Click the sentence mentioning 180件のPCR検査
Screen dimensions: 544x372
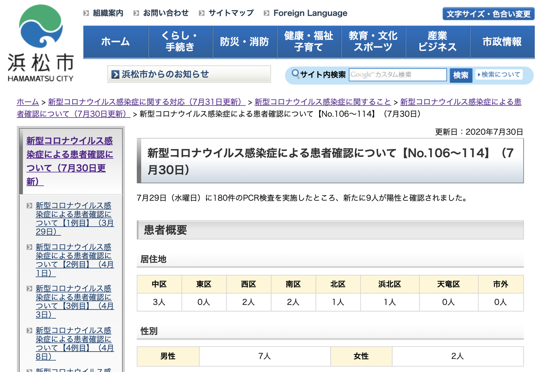pos(302,198)
